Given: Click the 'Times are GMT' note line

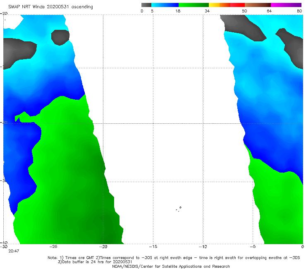Looking at the screenshot, I should pyautogui.click(x=174, y=258).
